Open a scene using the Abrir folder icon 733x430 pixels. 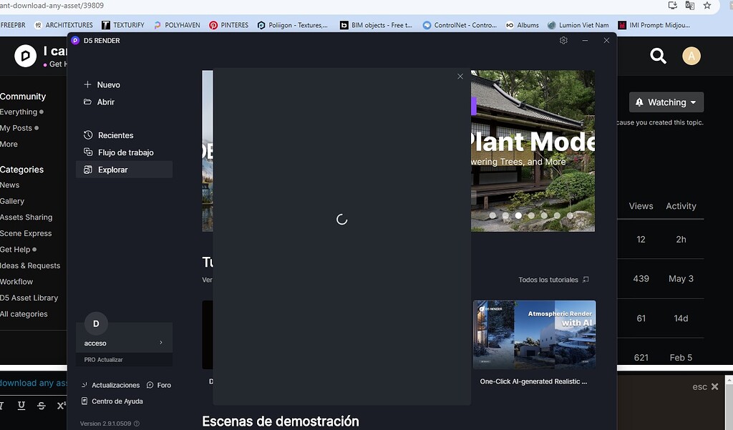tap(89, 102)
